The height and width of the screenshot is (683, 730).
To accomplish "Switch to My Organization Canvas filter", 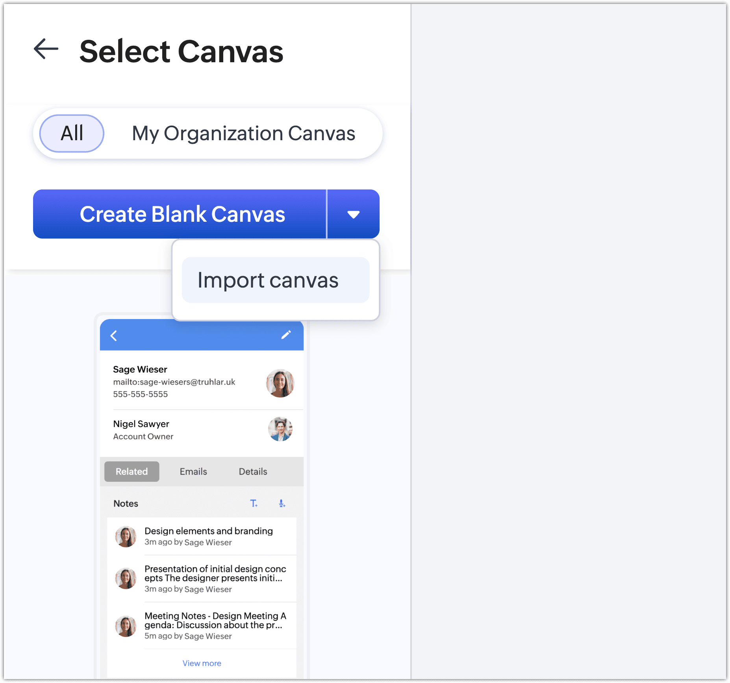I will pyautogui.click(x=243, y=134).
